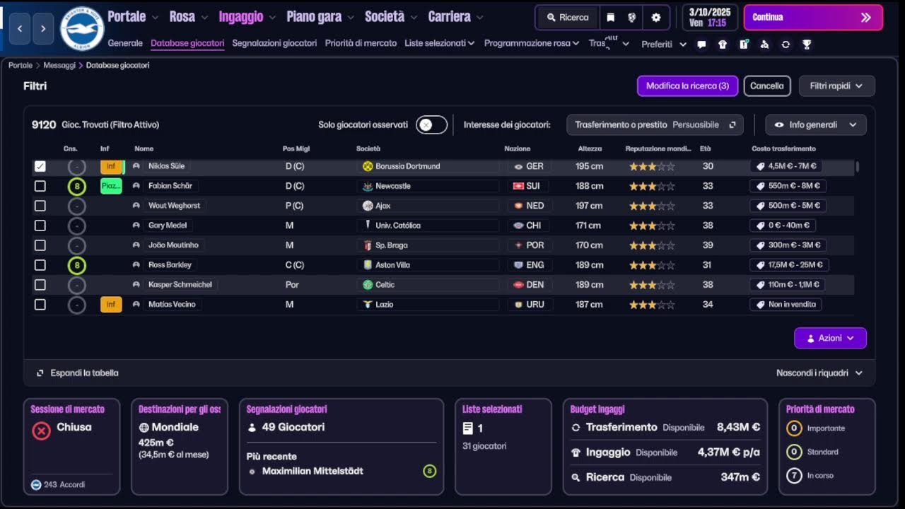The image size is (905, 509).
Task: Click the Messaggi breadcrumb link
Action: [x=59, y=65]
